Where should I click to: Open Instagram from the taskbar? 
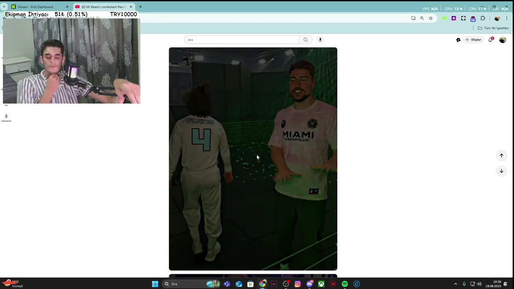click(298, 284)
